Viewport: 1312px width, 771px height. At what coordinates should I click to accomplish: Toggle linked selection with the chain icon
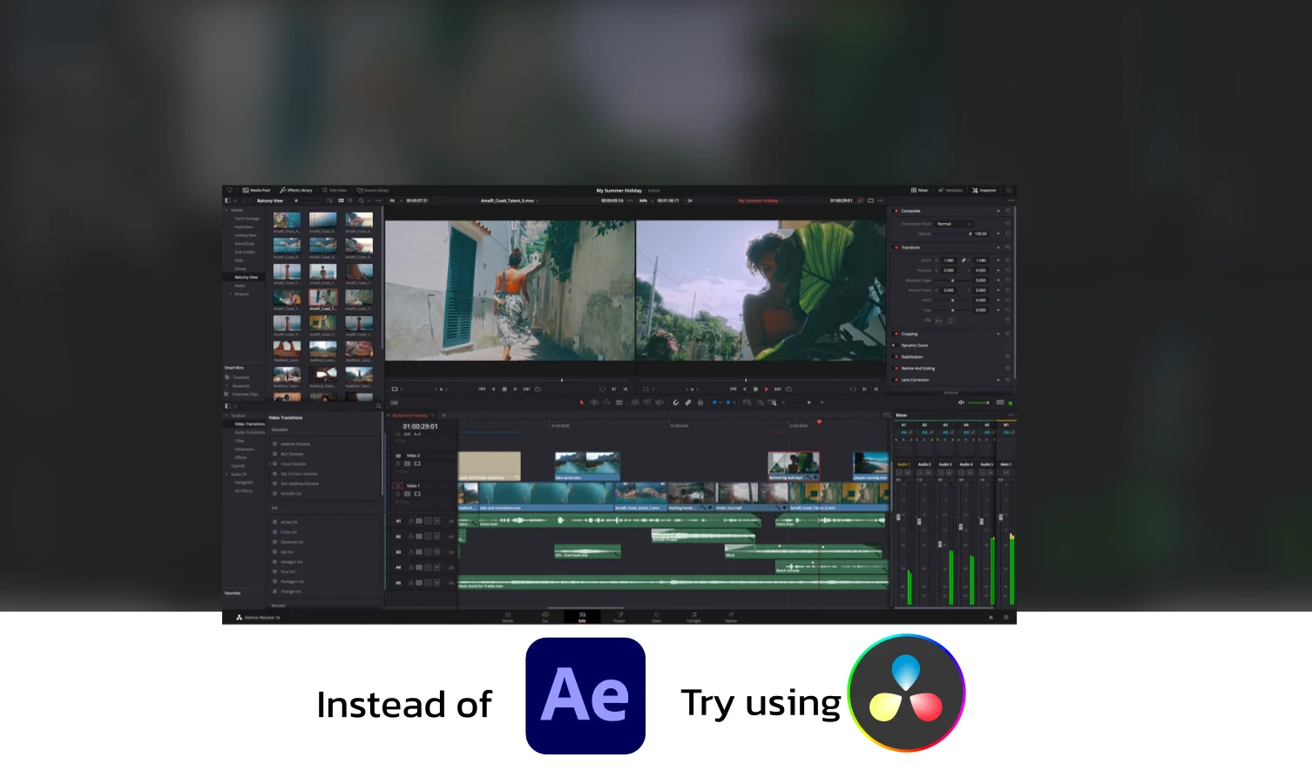(688, 402)
